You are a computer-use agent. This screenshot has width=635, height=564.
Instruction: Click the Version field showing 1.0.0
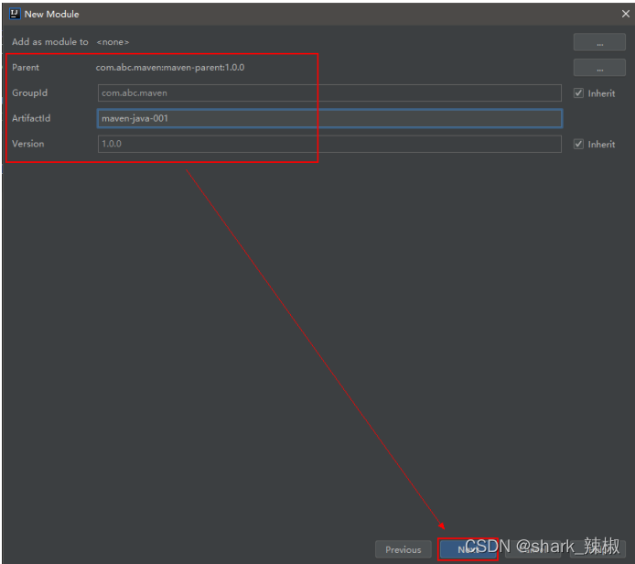328,144
